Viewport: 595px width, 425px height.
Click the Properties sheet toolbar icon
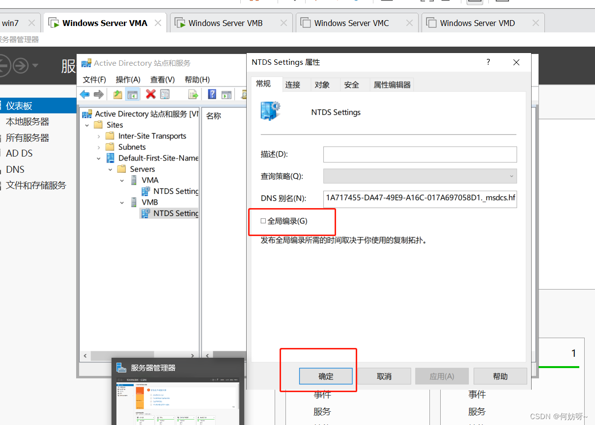(x=165, y=94)
